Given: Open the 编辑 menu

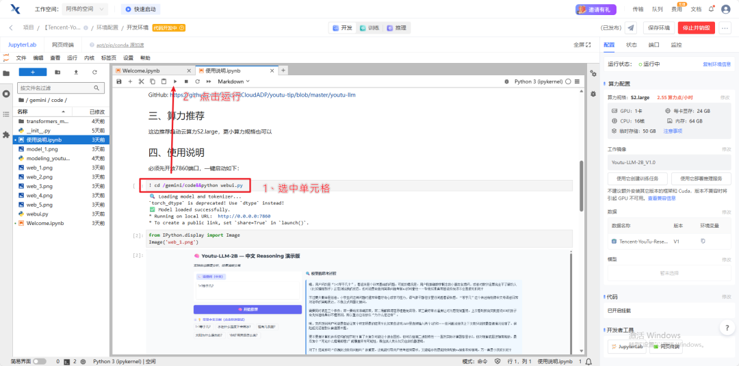Looking at the screenshot, I should 38,58.
